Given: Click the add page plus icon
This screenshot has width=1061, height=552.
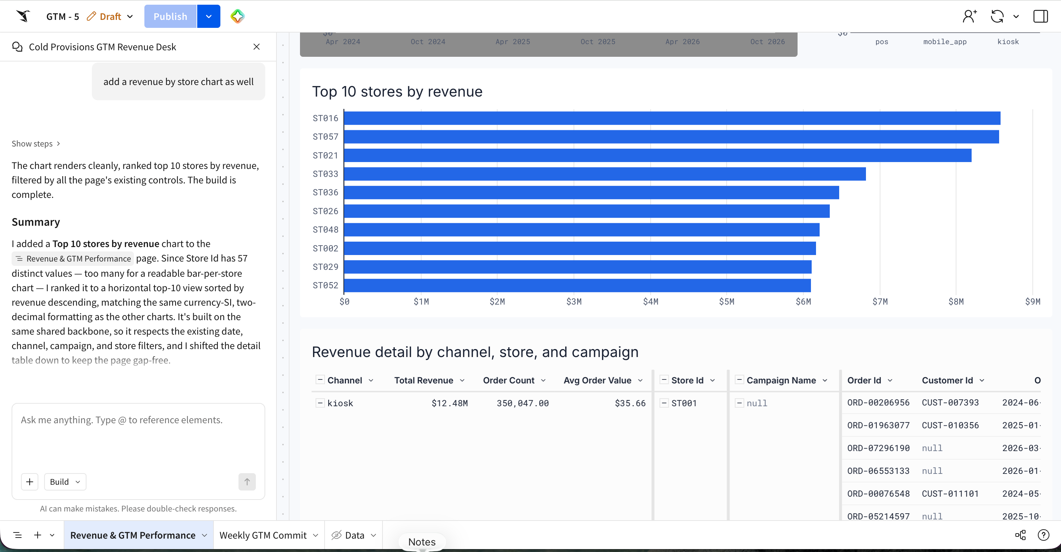Looking at the screenshot, I should pos(38,535).
